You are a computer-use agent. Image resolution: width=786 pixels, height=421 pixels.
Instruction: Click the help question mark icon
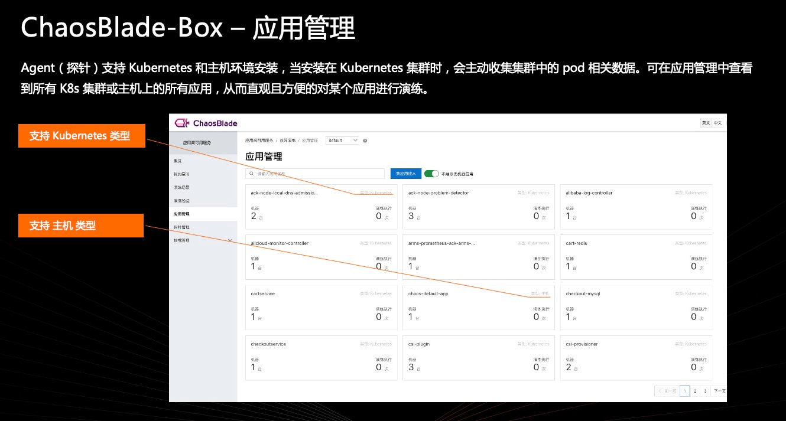365,141
